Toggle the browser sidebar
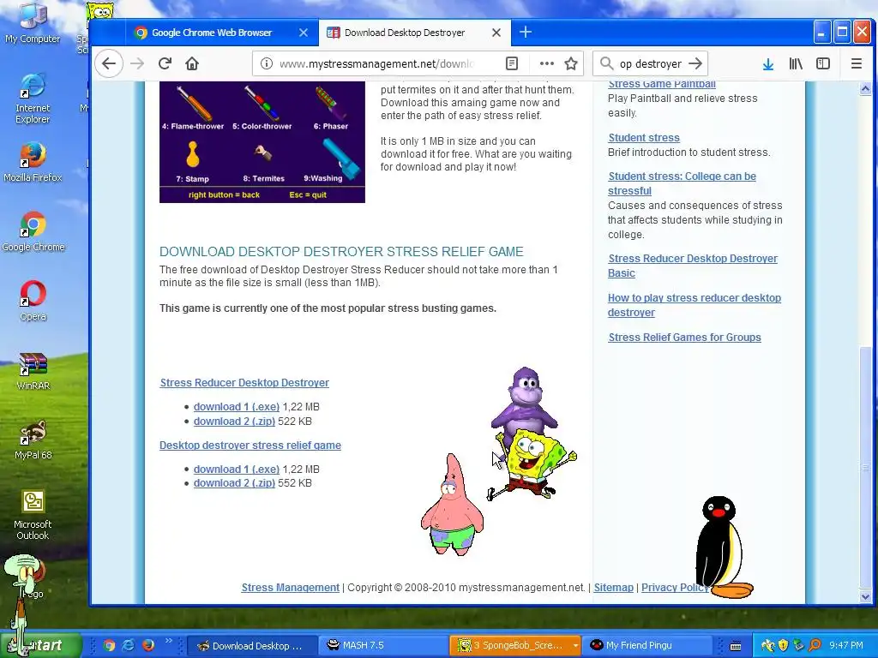 [x=822, y=63]
